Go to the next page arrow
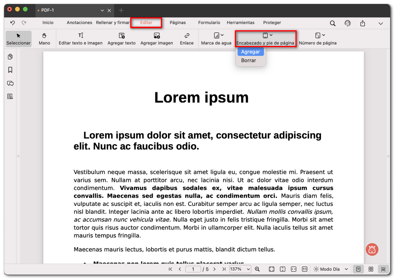The width and height of the screenshot is (395, 279). click(x=214, y=269)
